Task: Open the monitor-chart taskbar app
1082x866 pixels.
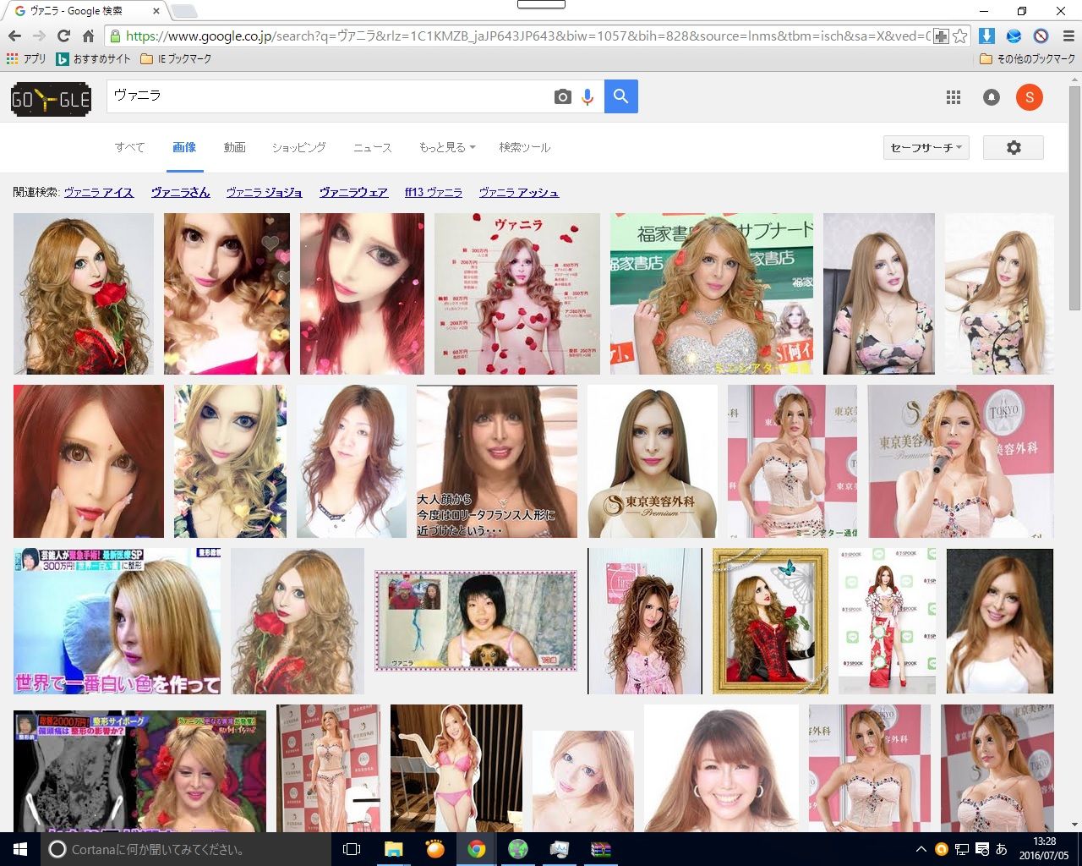Action: tap(560, 849)
